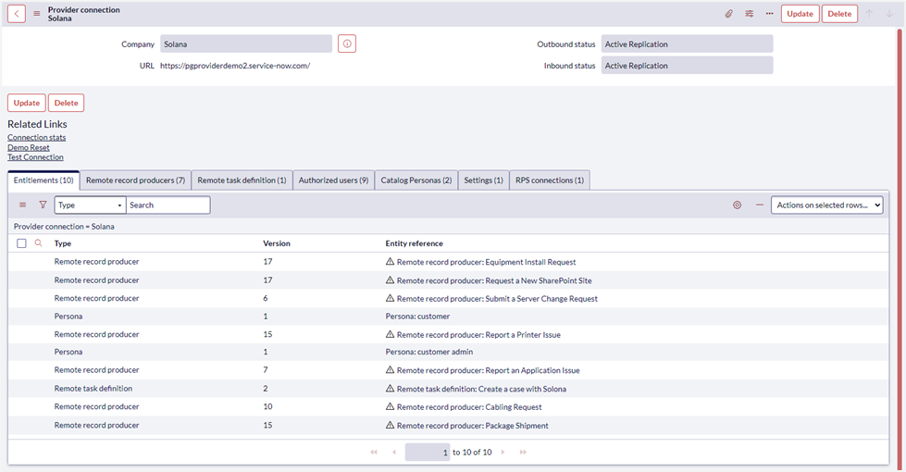Click Update button in the header
906x472 pixels.
pos(800,14)
